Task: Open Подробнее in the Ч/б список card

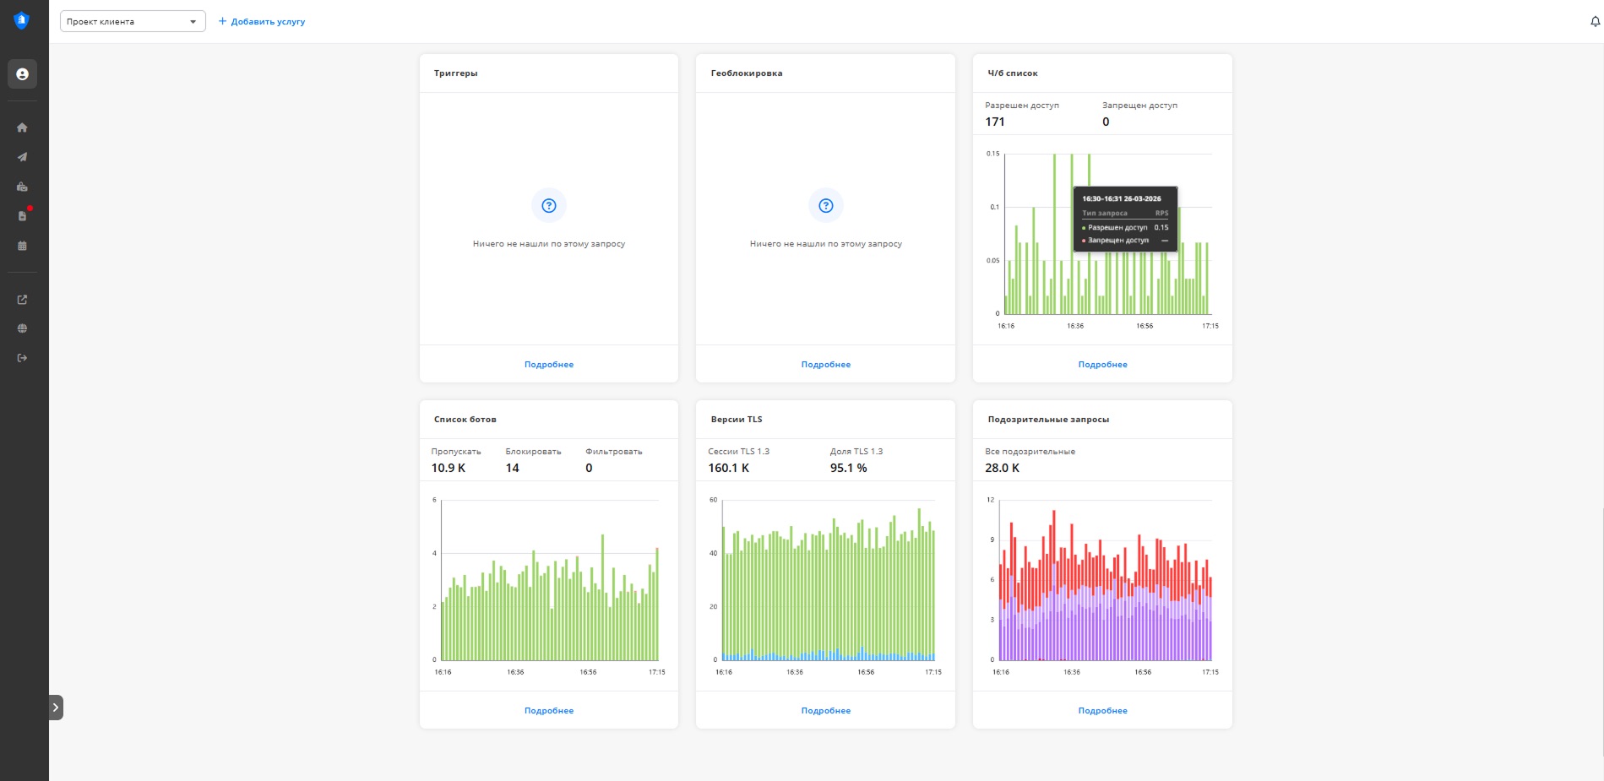Action: click(x=1103, y=365)
